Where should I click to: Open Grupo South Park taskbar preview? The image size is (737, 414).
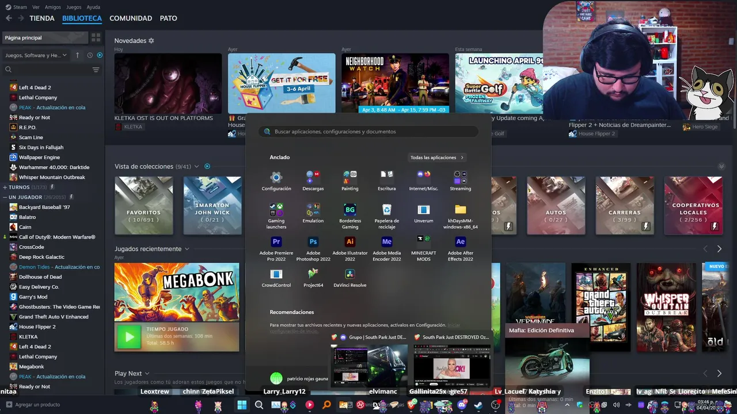pos(369,360)
